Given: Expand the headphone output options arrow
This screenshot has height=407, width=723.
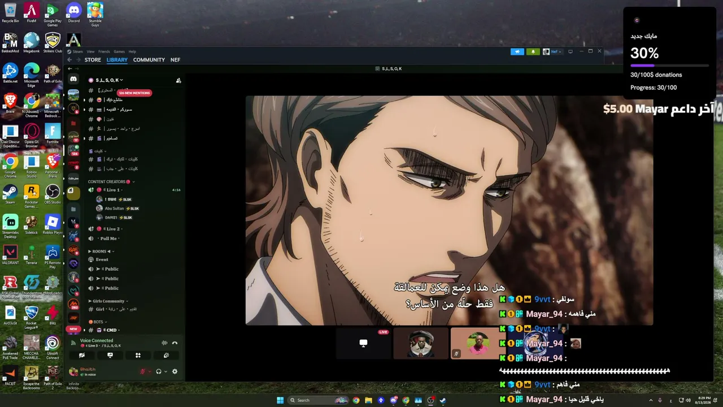Looking at the screenshot, I should coord(165,371).
